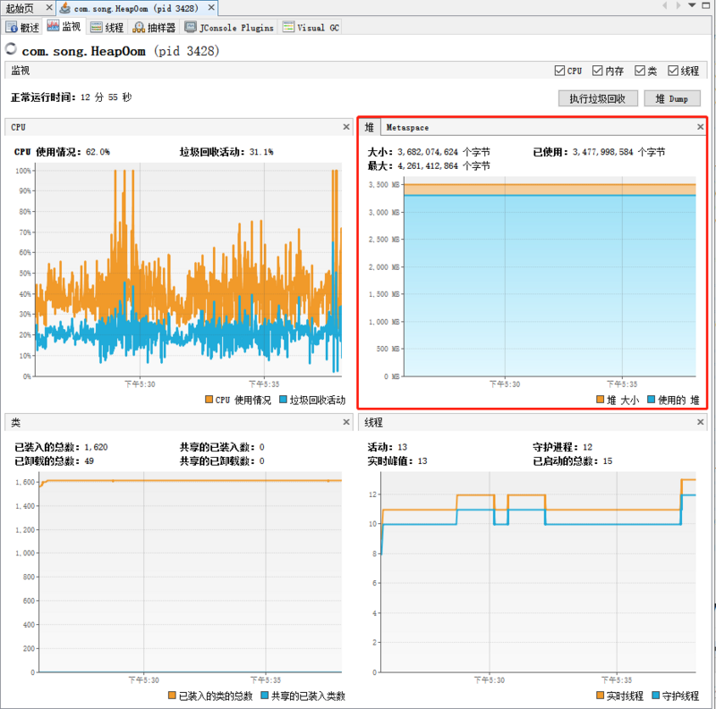This screenshot has width=716, height=709.
Task: Switch to the 概述 overview tab
Action: (x=23, y=28)
